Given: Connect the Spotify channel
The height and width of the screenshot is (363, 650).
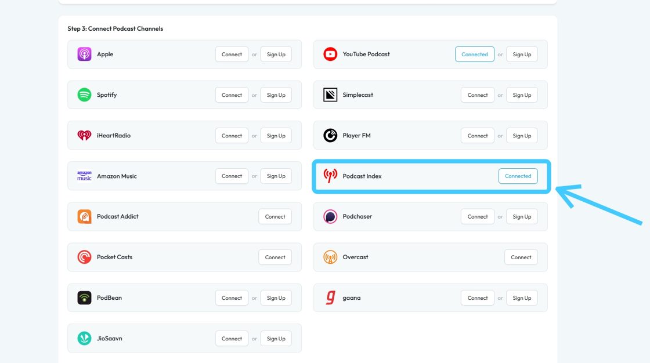Looking at the screenshot, I should pyautogui.click(x=232, y=95).
